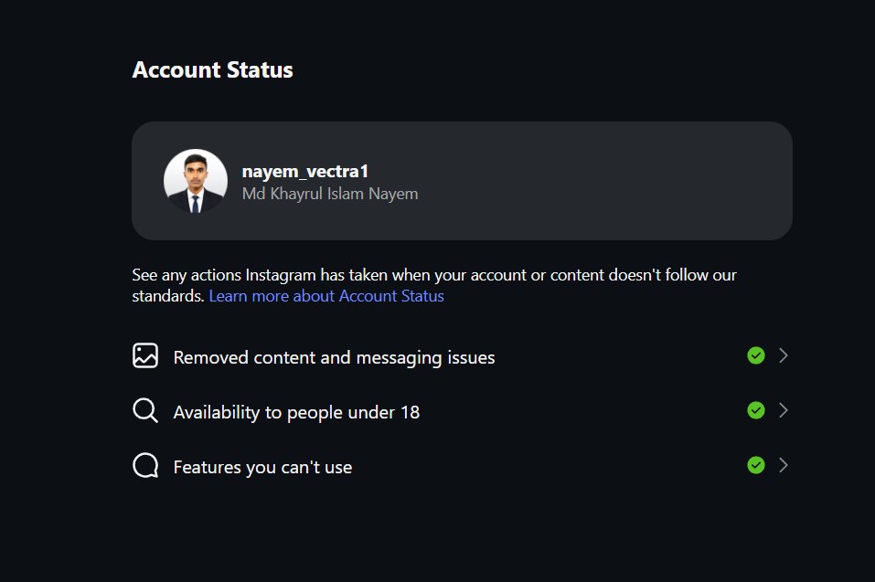This screenshot has height=582, width=875.
Task: Click the magnifier icon beside Availability to people under 18
Action: pos(145,411)
